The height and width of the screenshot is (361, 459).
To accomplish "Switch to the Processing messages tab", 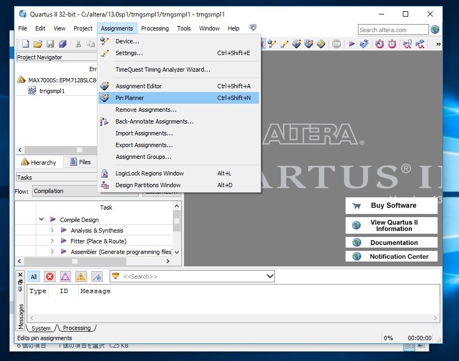I will tap(76, 328).
